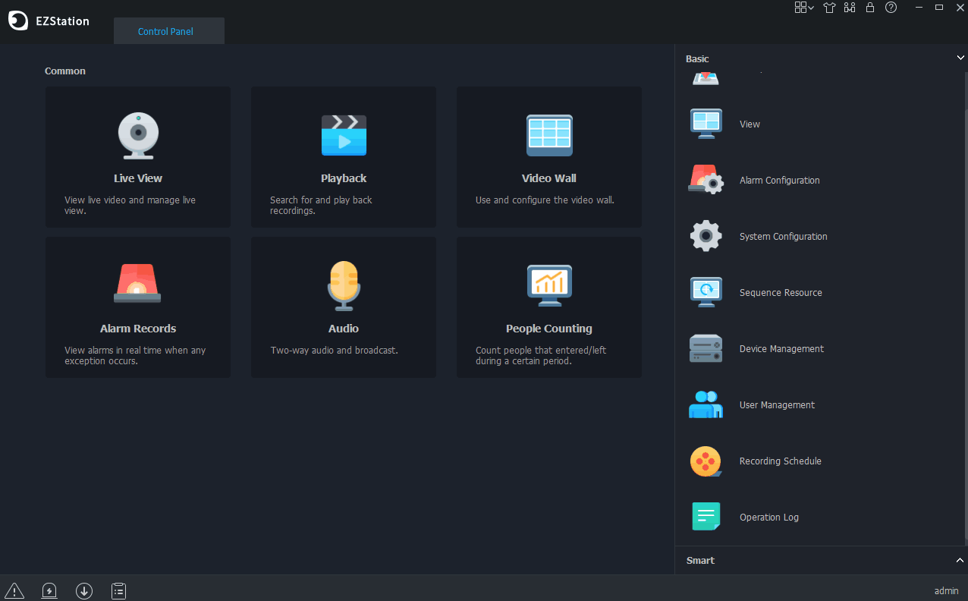This screenshot has height=601, width=968.
Task: Open the shirt-shaped skin theme menu
Action: [x=829, y=8]
